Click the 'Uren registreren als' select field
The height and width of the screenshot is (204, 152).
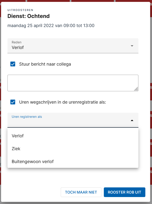[x=73, y=120]
